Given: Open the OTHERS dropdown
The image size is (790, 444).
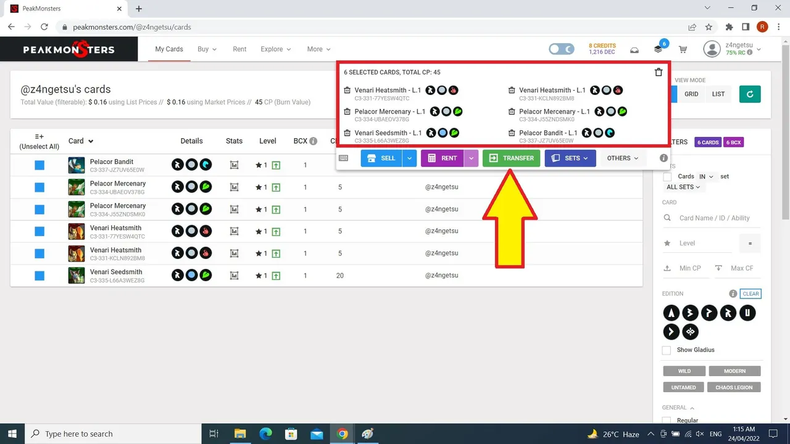Looking at the screenshot, I should [623, 158].
